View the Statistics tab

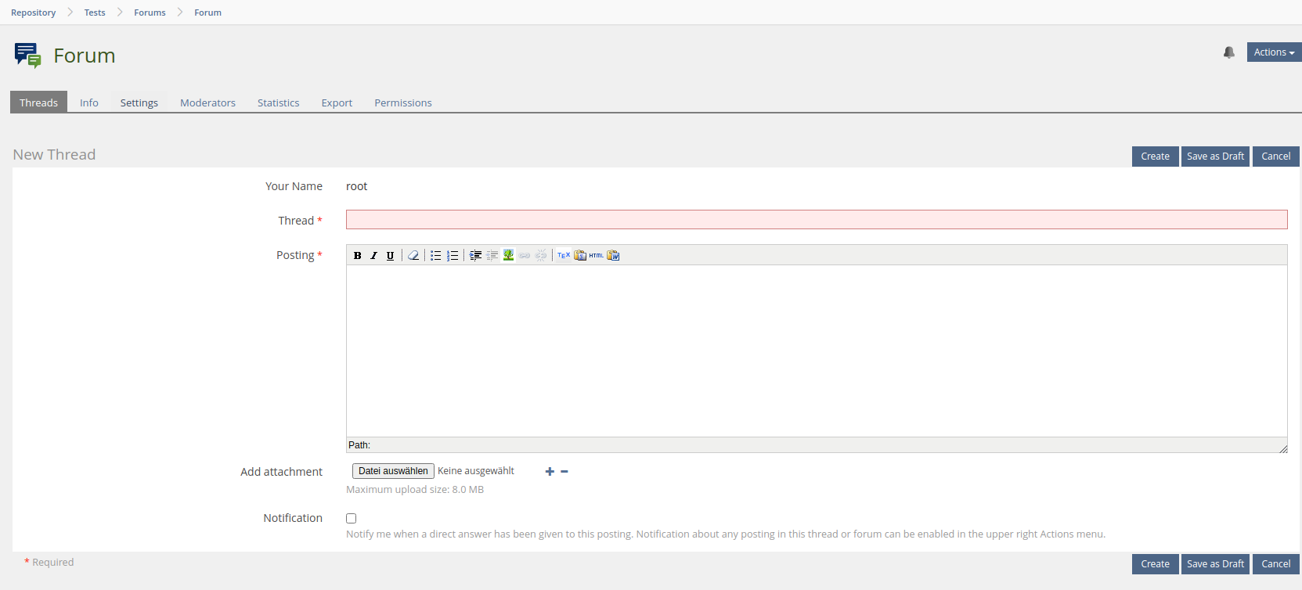click(279, 103)
